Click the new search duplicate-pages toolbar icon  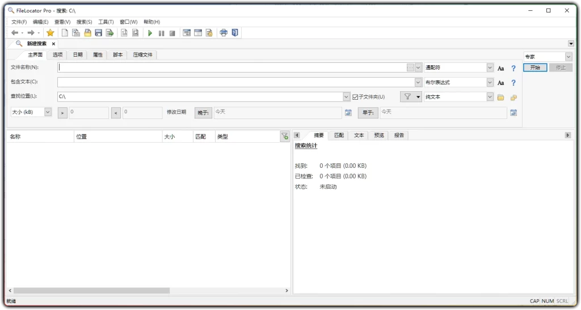click(76, 33)
